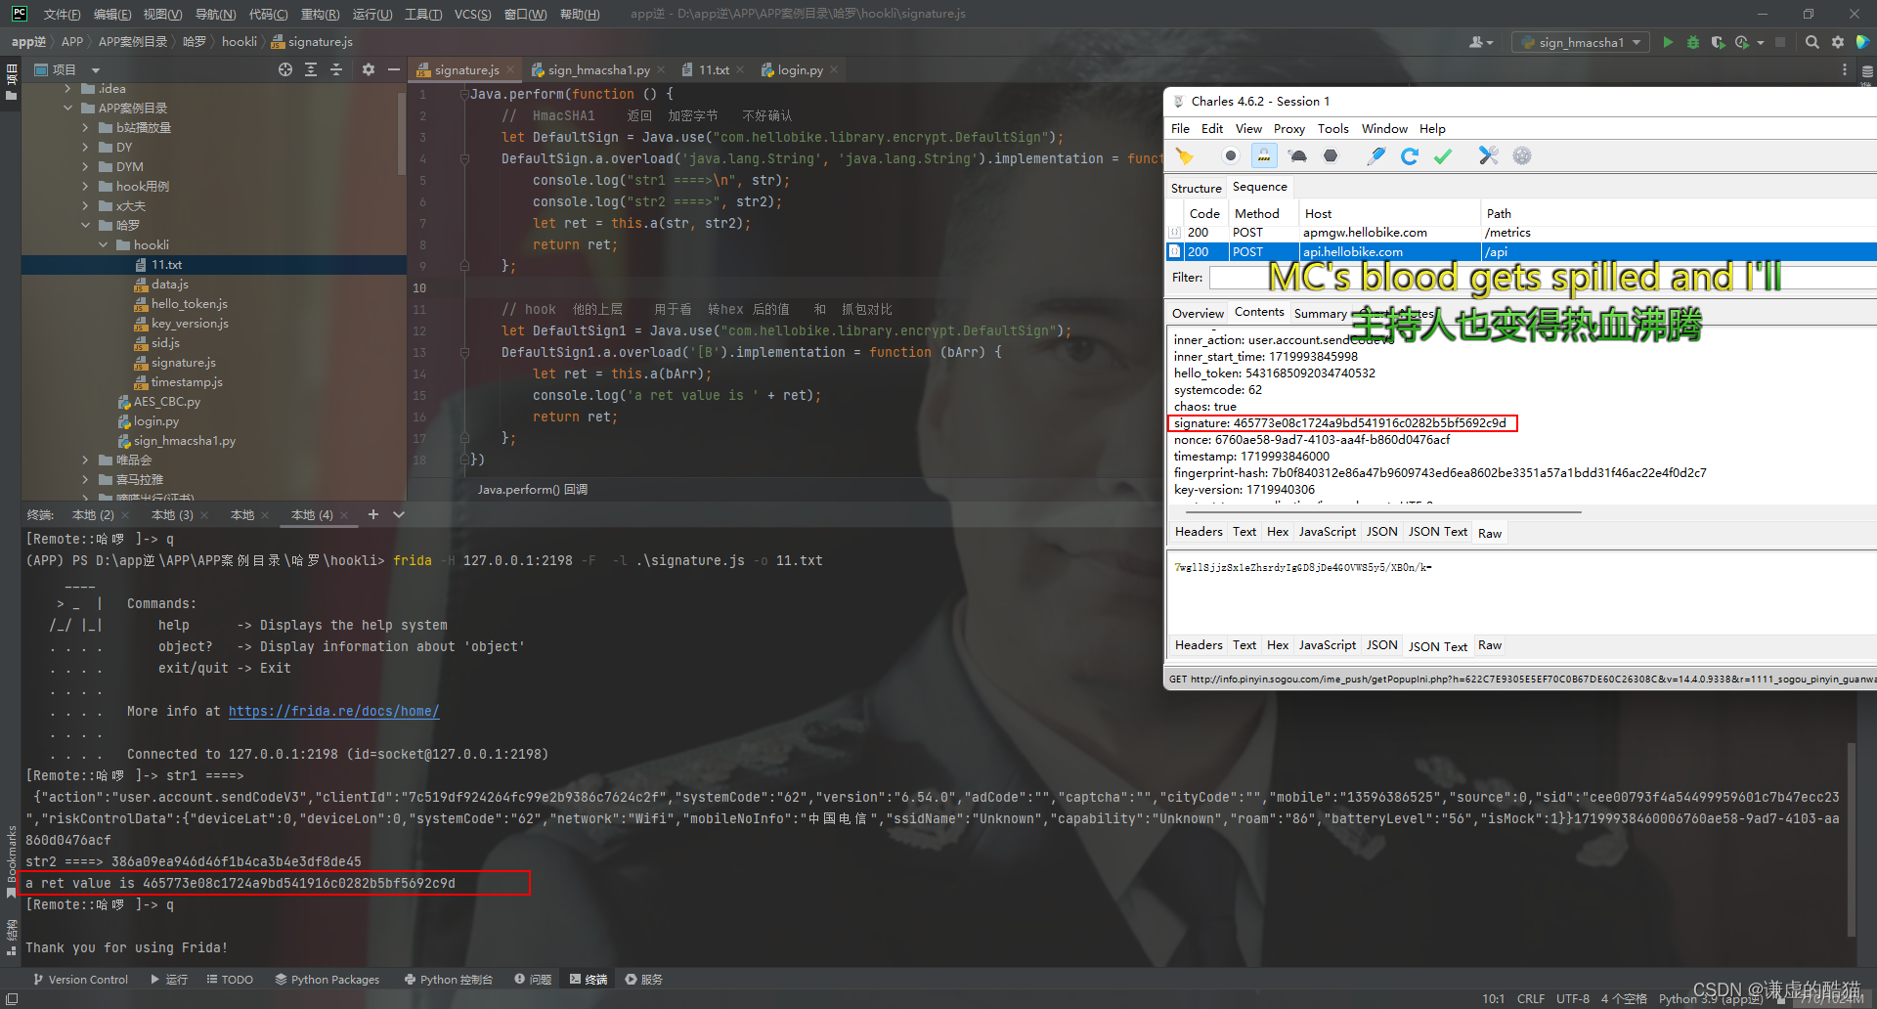Open Search Everywhere magnifier in PyCharm
This screenshot has height=1009, width=1877.
[x=1812, y=42]
